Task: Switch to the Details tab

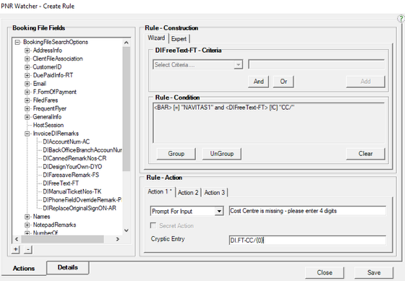Action: 68,267
